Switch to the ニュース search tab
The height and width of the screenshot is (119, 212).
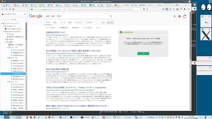(63, 22)
